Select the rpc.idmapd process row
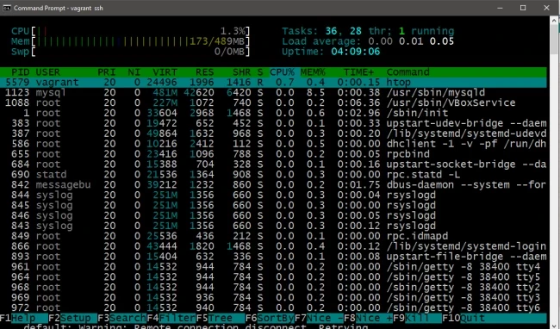560x329 pixels. click(x=273, y=236)
